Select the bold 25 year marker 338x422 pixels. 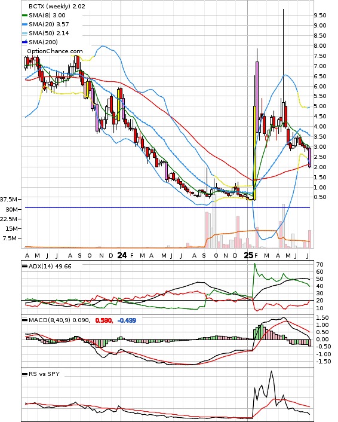coord(248,255)
